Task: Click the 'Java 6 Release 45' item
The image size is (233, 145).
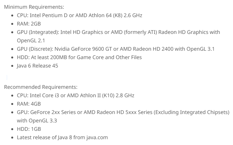Action: tap(37, 66)
